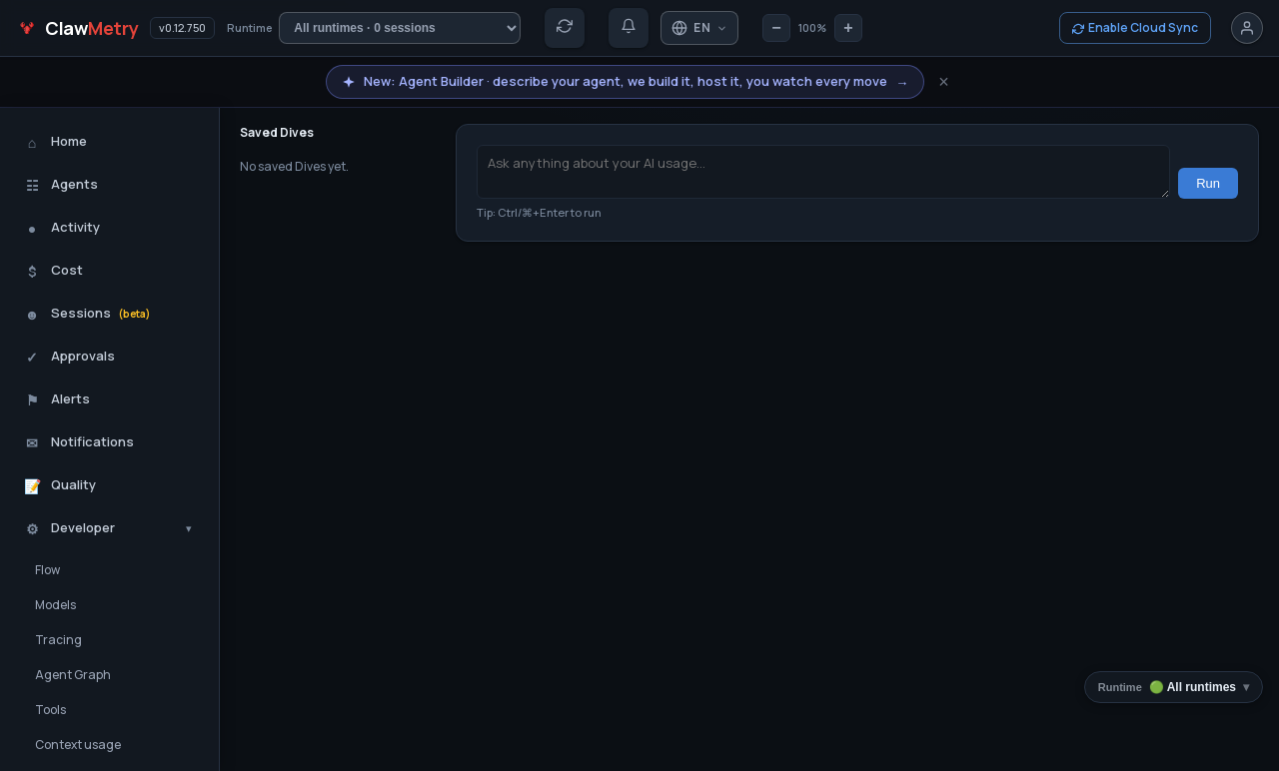This screenshot has height=771, width=1279.
Task: Open Flow under Developer
Action: 48,570
